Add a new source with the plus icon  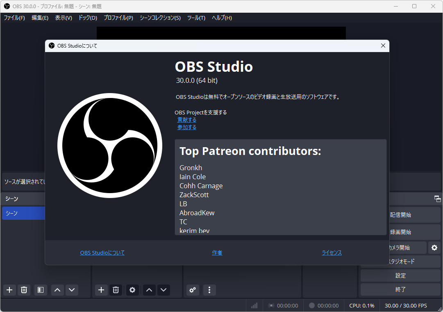(x=101, y=290)
